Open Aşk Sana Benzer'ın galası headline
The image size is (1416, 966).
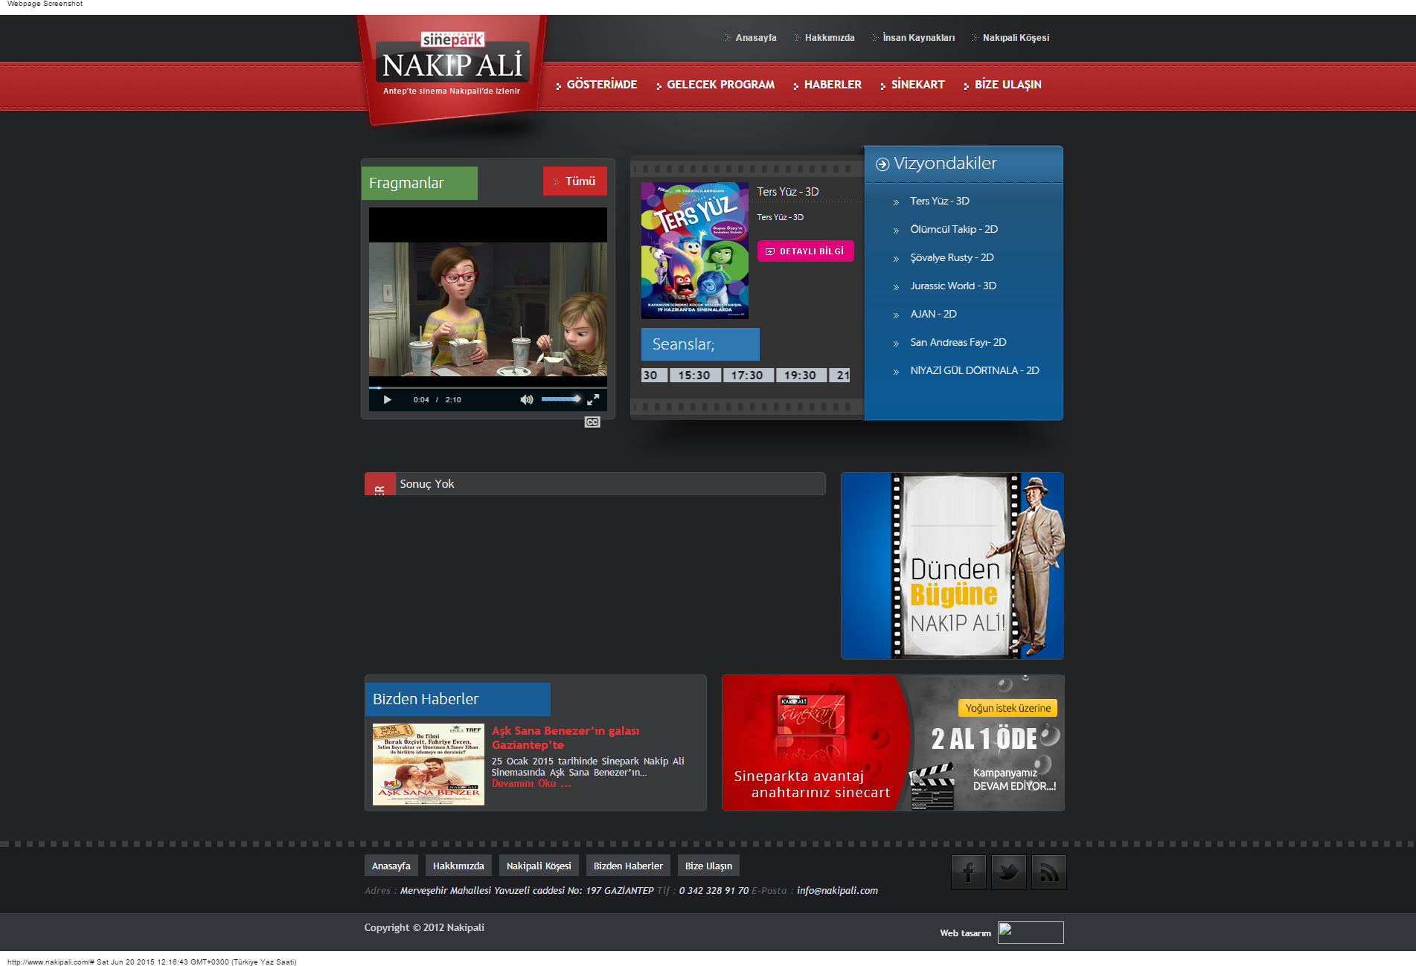click(x=566, y=738)
